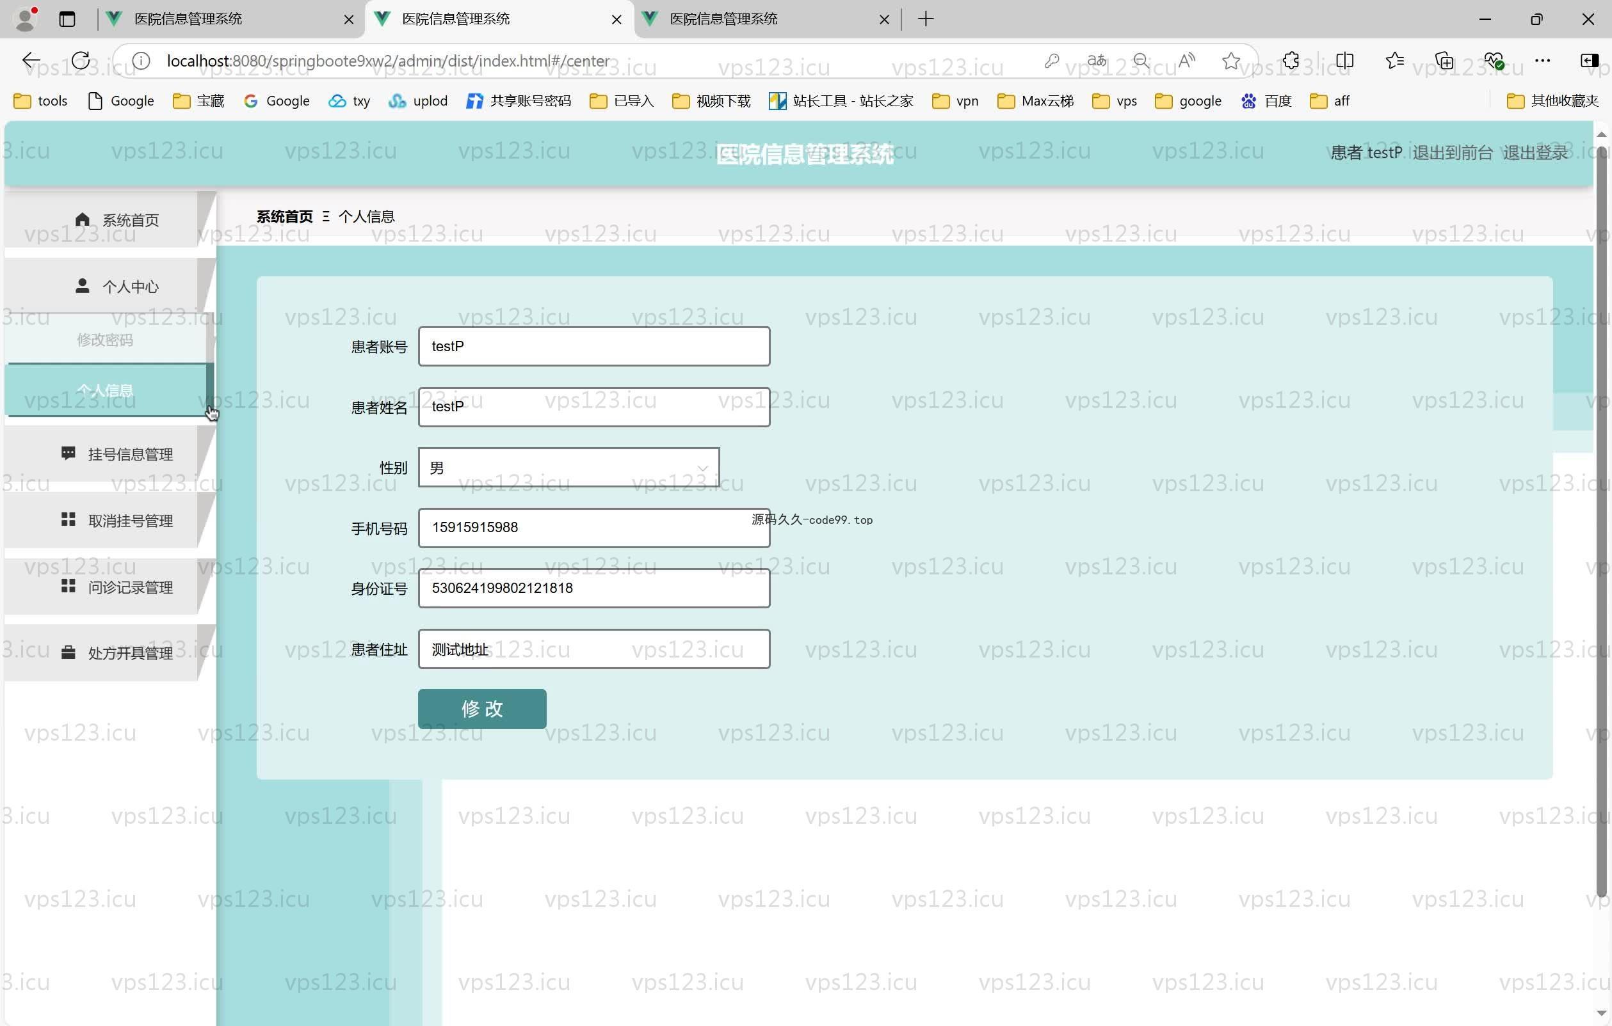Viewport: 1612px width, 1026px height.
Task: Click the 手机号码 input field
Action: click(594, 528)
